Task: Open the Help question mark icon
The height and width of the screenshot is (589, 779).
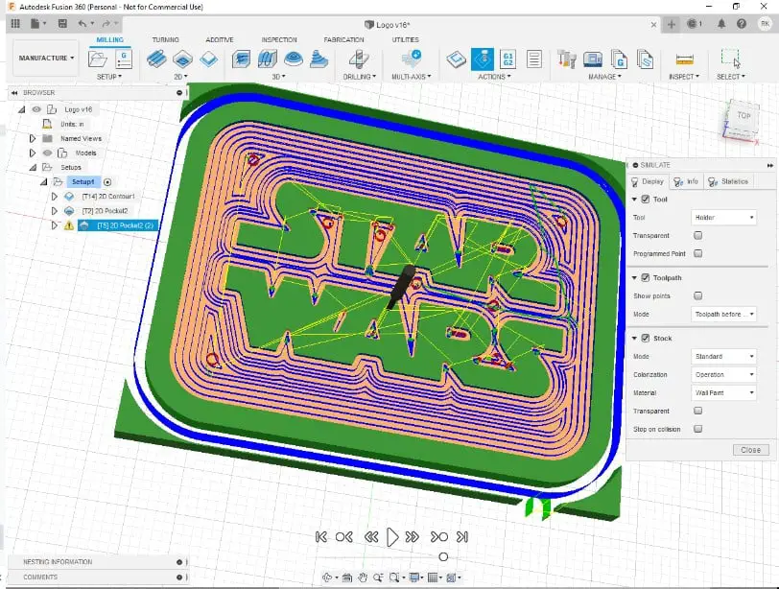Action: 742,23
